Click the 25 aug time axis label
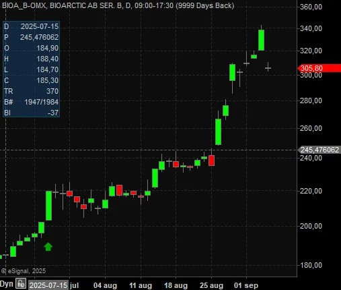Image resolution: width=341 pixels, height=290 pixels. tap(211, 285)
